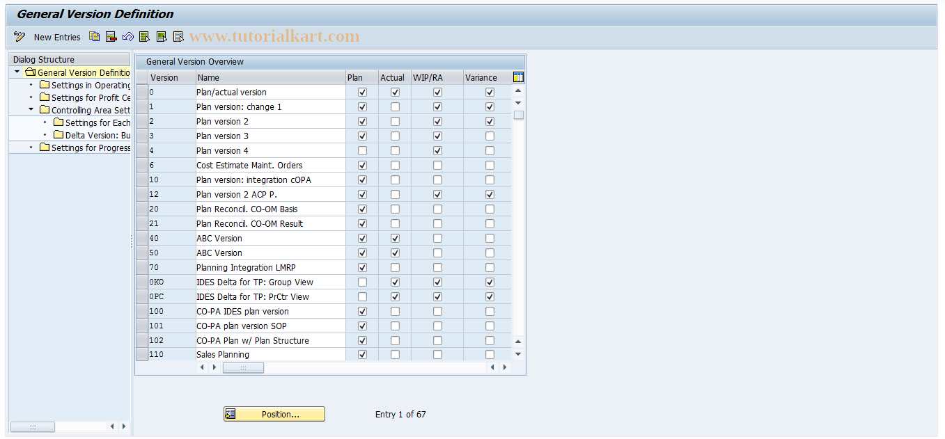
Task: Collapse the General Version Definition node
Action: pyautogui.click(x=16, y=72)
